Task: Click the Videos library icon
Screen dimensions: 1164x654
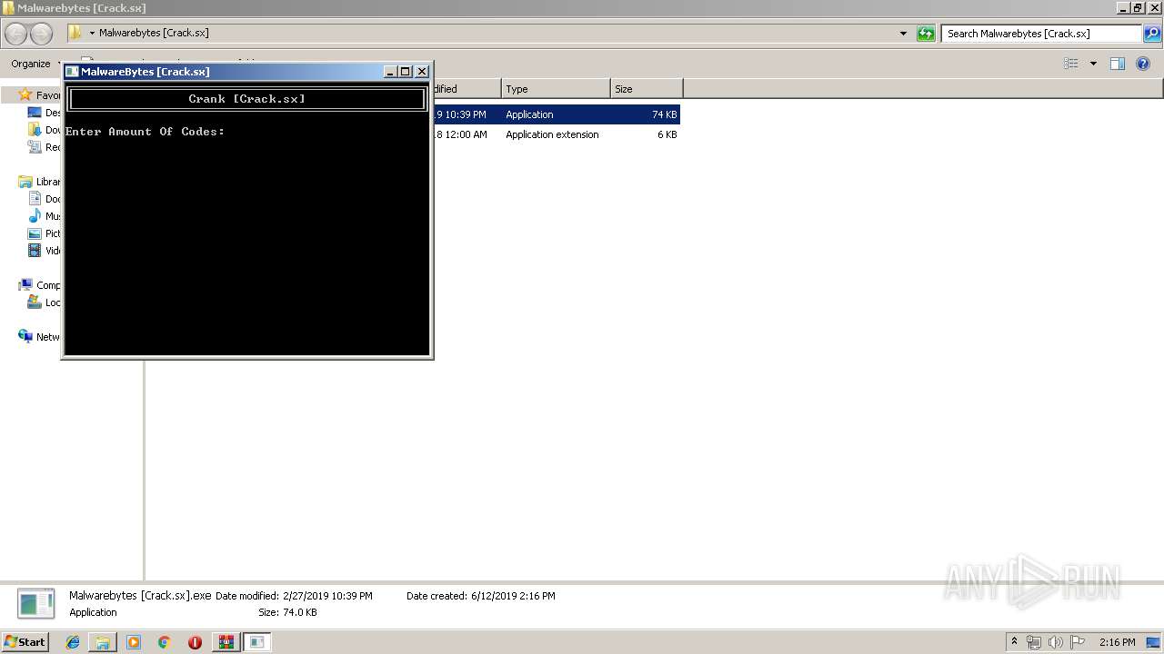Action: [35, 251]
